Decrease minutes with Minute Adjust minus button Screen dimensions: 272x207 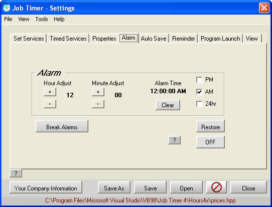click(98, 104)
